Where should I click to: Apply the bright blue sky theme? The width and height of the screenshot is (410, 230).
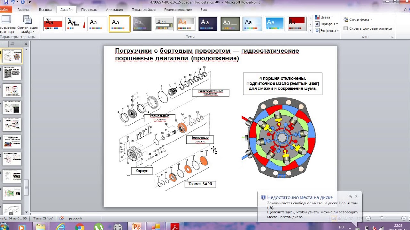[275, 24]
